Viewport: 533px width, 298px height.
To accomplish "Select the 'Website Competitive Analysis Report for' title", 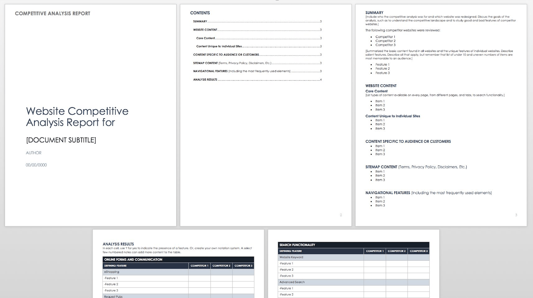I will (77, 117).
